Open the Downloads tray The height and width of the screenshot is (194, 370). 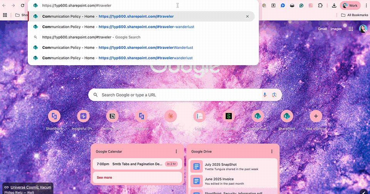pyautogui.click(x=334, y=5)
